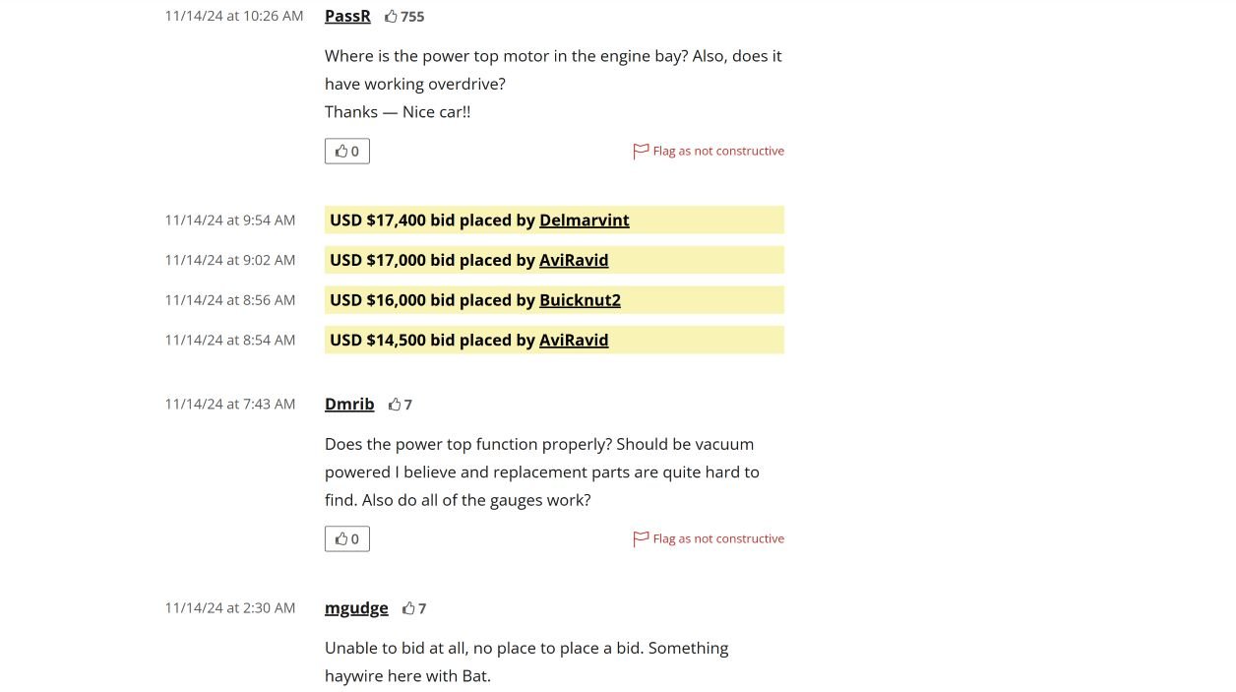Click the 11/14/24 7:43 AM timestamp
The image size is (1236, 692).
click(230, 404)
